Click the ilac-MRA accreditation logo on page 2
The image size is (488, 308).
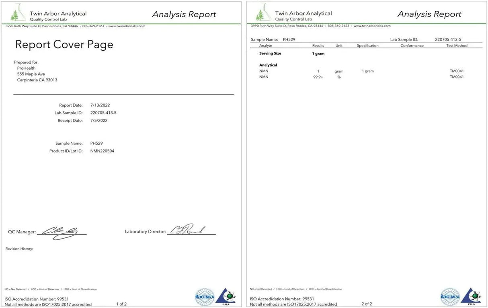tap(450, 297)
